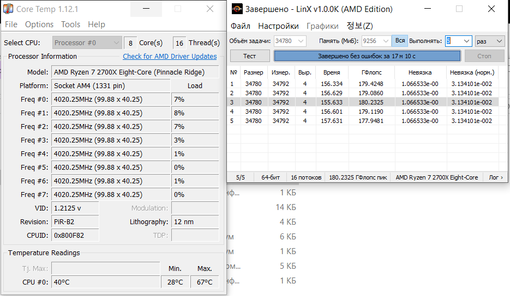The height and width of the screenshot is (296, 510).
Task: Click the AMD Ryzen 7 2700X status entry
Action: [436, 177]
